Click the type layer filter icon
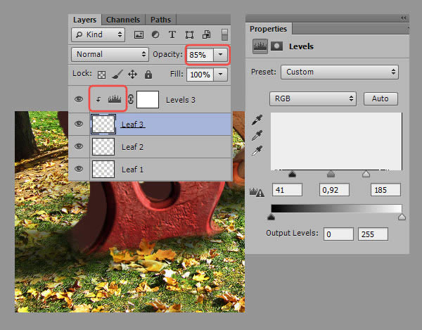Viewport: 422px width, 330px height. point(172,34)
